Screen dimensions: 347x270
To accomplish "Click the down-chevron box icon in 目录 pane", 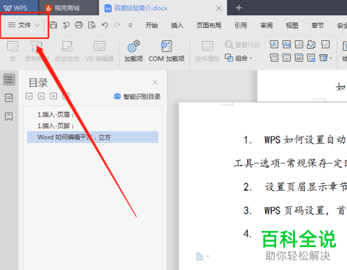I will [x=29, y=96].
